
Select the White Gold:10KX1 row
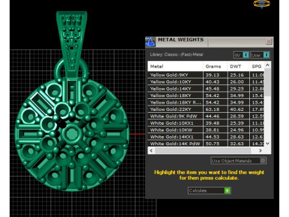[206, 123]
